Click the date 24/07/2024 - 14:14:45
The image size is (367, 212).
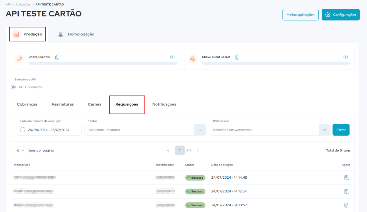click(x=229, y=178)
